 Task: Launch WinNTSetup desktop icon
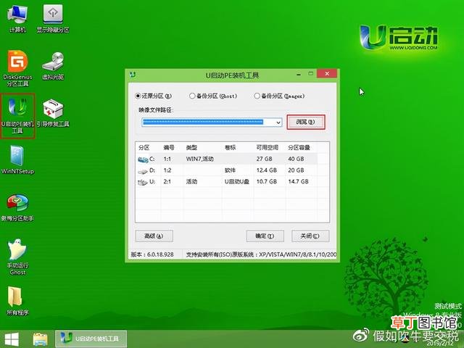coord(17,159)
